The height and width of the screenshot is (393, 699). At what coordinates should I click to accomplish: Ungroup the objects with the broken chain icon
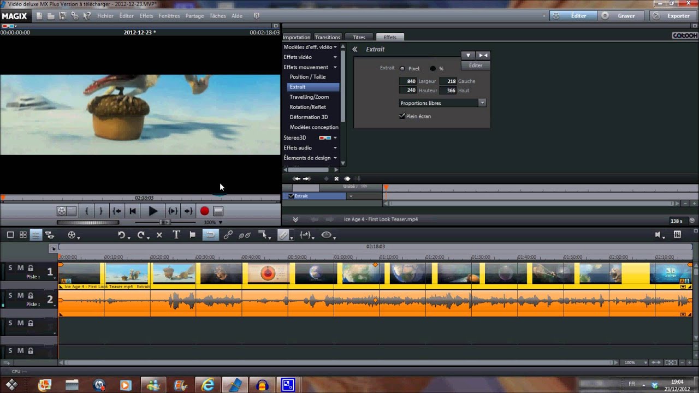click(245, 235)
